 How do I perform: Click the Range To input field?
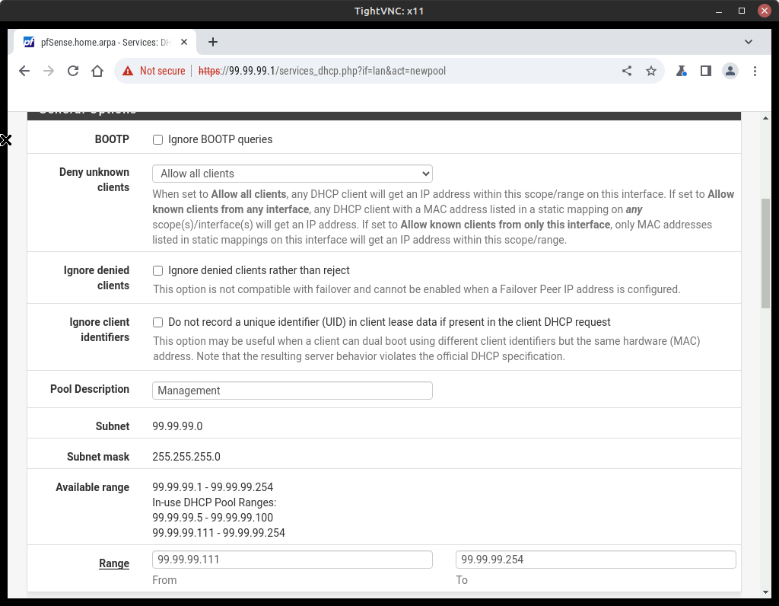(595, 560)
